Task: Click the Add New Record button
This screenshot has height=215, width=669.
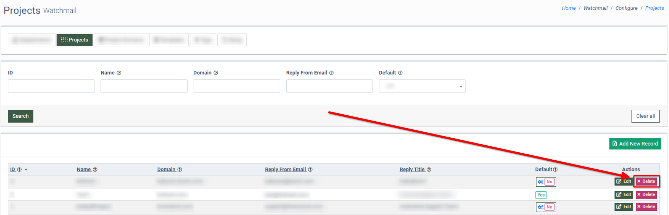Action: 635,144
